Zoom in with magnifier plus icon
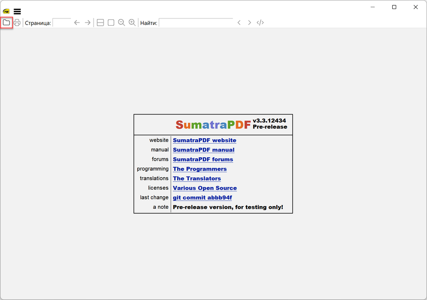Viewport: 427px width, 300px height. pyautogui.click(x=132, y=23)
